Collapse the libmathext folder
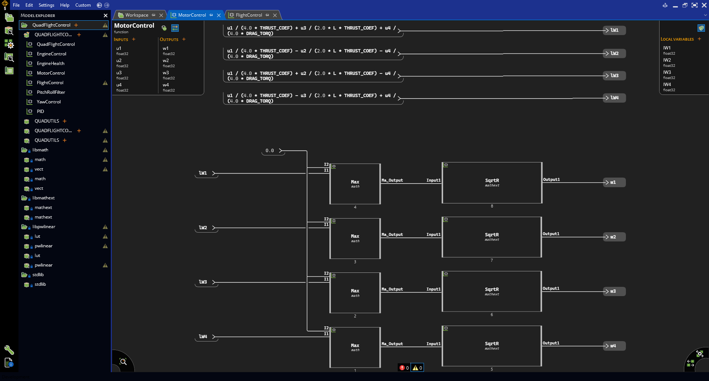This screenshot has width=709, height=381. (25, 198)
